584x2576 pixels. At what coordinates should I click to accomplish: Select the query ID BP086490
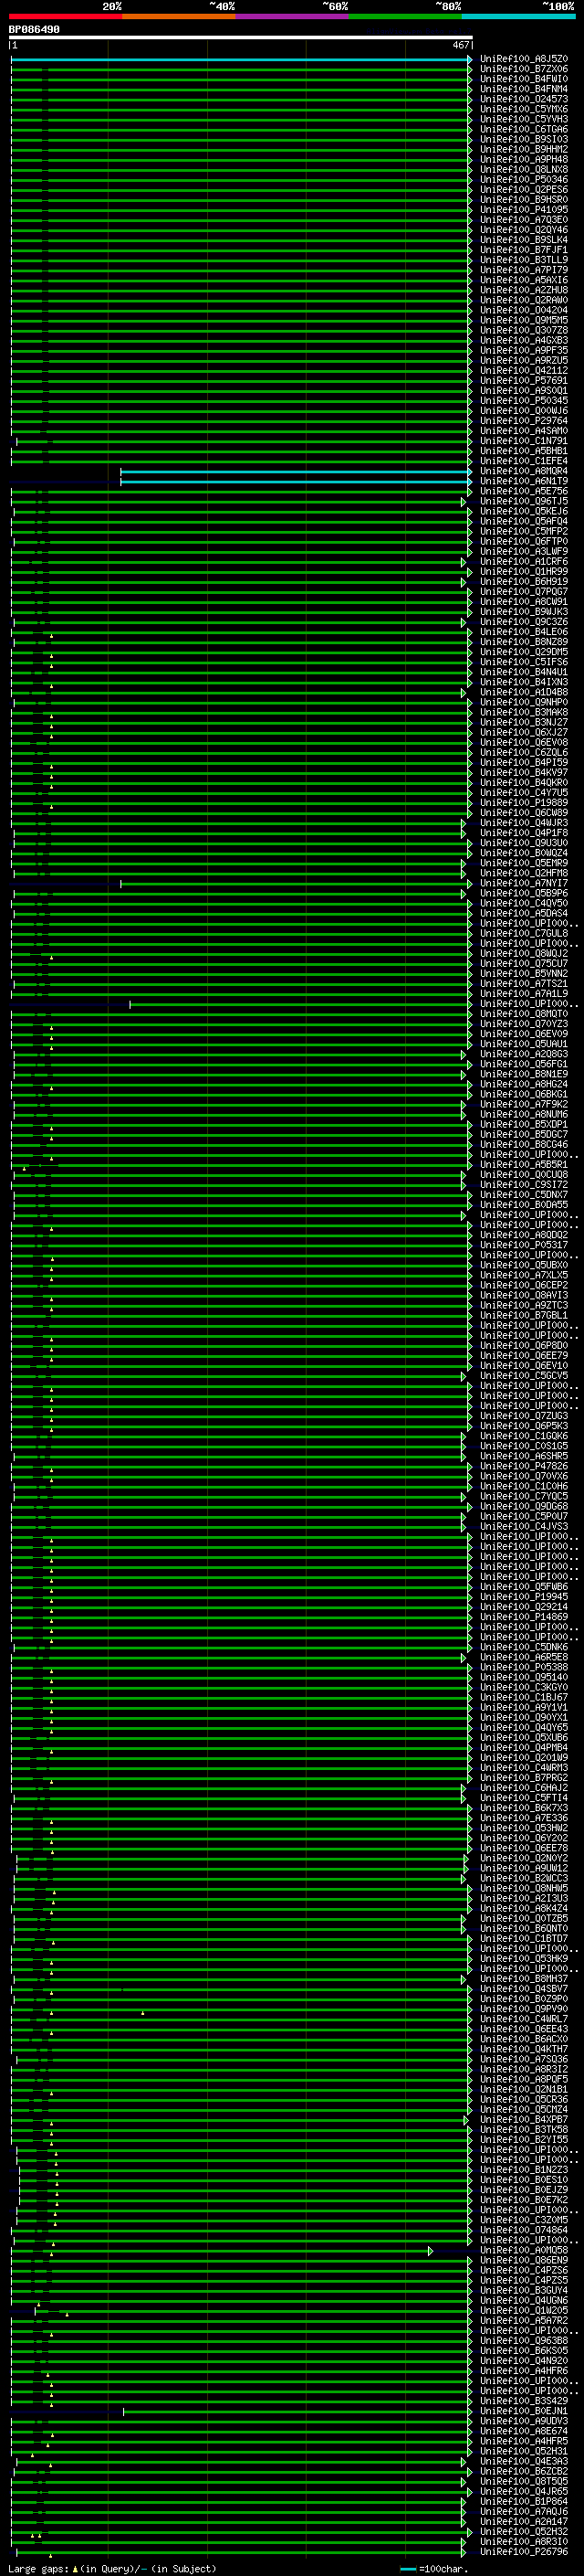click(34, 30)
